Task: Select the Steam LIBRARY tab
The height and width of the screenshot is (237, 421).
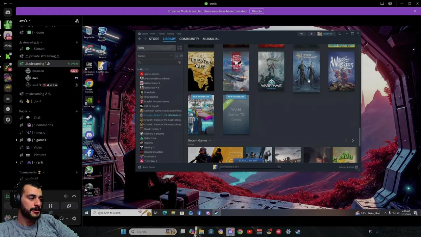Action: [x=169, y=39]
